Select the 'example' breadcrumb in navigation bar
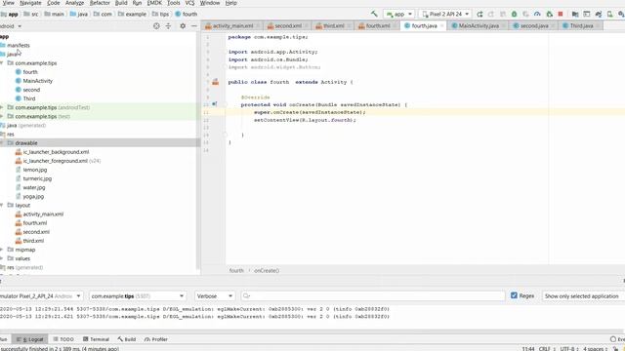Screen dimensions: 625x351 pos(132,14)
